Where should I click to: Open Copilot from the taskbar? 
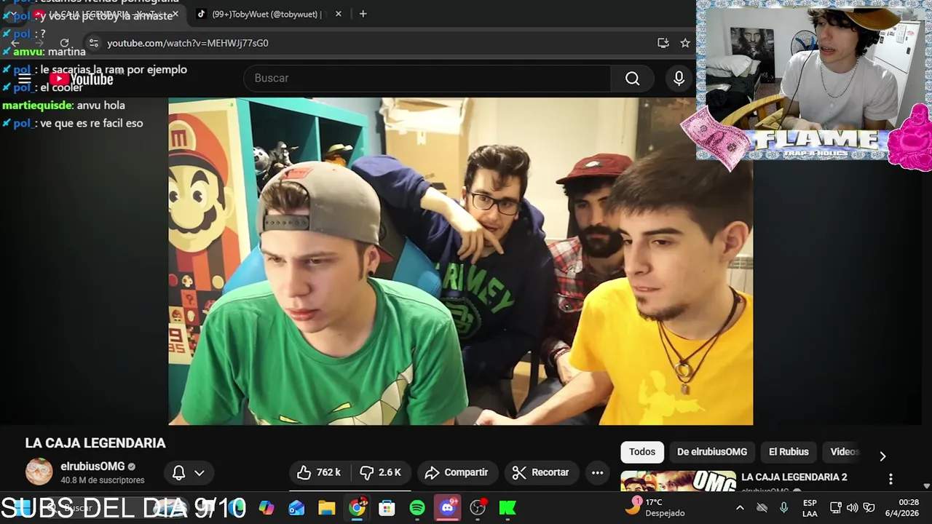coord(266,508)
